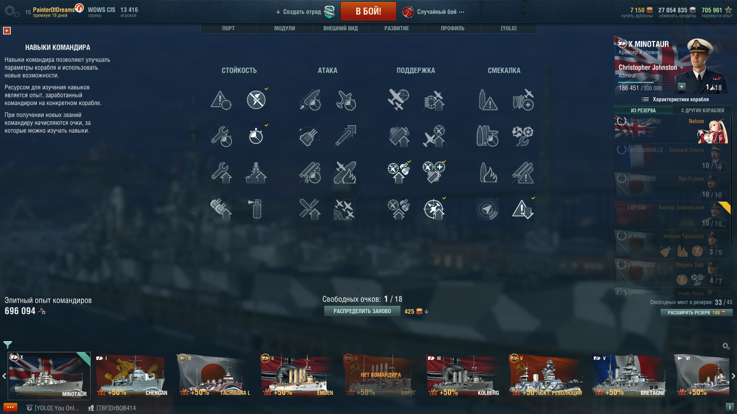Viewport: 737px width, 414px height.
Task: Click the Распределить заново reset button
Action: click(362, 311)
